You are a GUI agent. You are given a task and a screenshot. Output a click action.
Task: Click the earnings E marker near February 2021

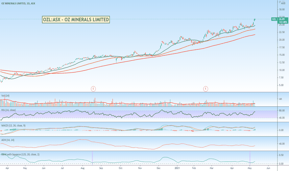206,89
